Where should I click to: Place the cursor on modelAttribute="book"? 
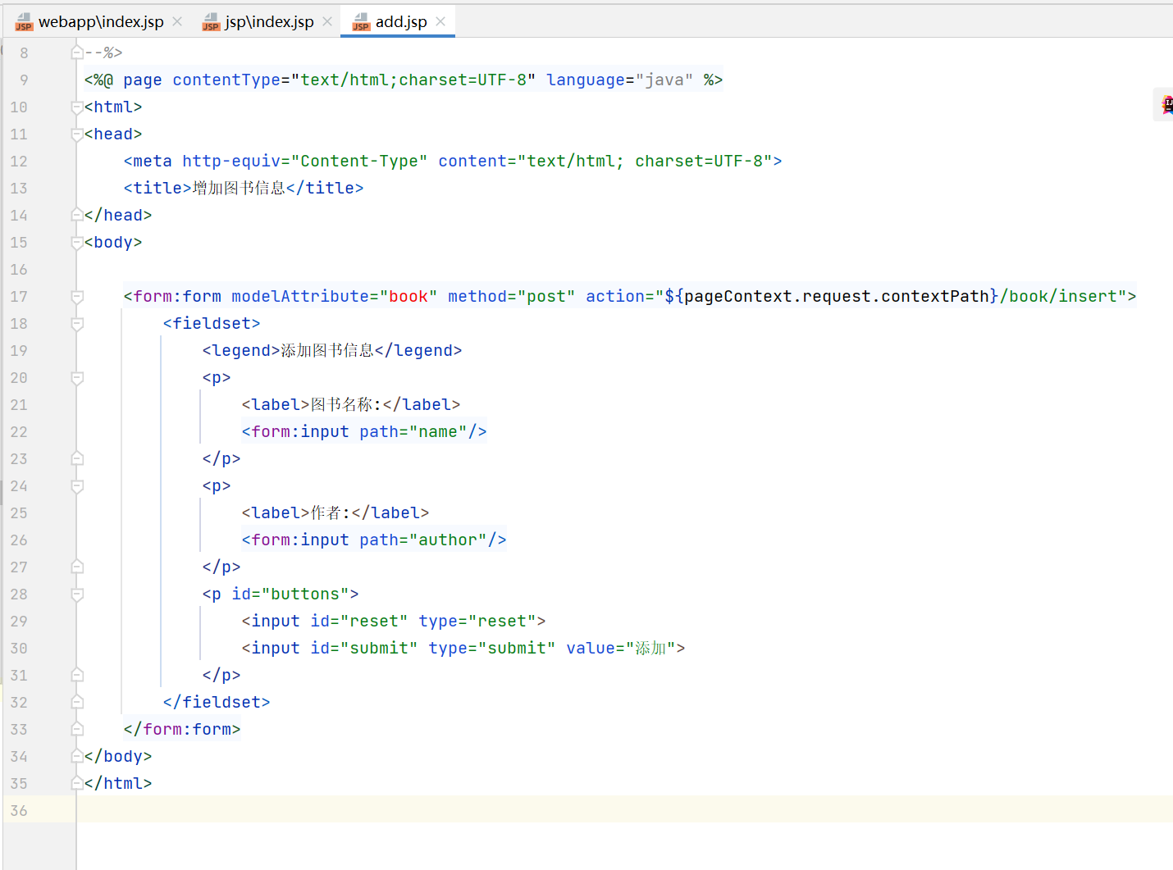tap(335, 297)
